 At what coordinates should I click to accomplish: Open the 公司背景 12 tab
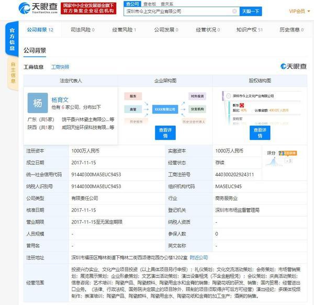(40, 30)
